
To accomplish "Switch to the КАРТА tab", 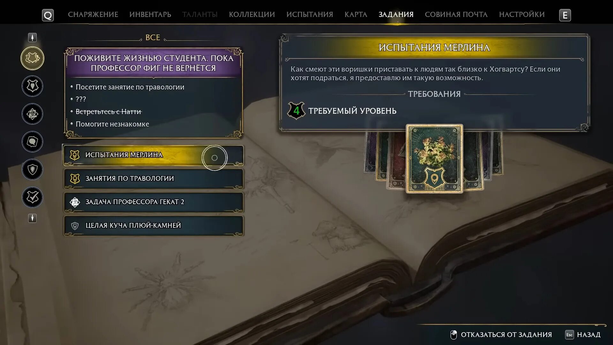I will coord(356,14).
